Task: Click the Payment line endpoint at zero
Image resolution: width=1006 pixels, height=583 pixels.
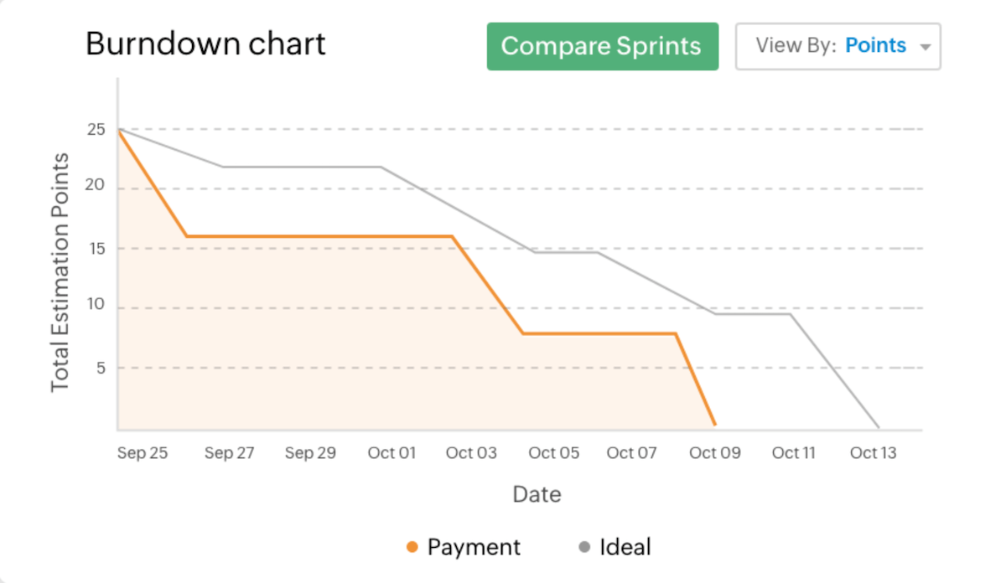Action: (x=713, y=425)
